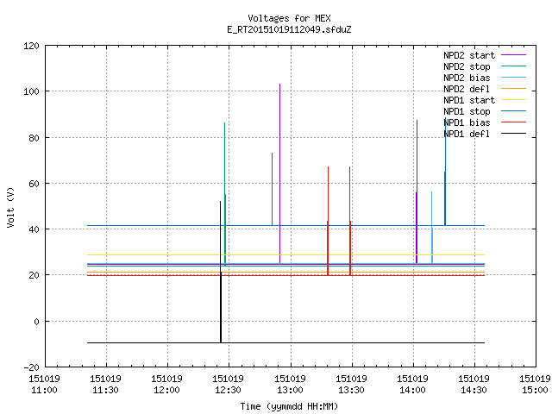This screenshot has width=552, height=414.
Task: Click the black NPD1 defl legend line sample
Action: pyautogui.click(x=513, y=134)
